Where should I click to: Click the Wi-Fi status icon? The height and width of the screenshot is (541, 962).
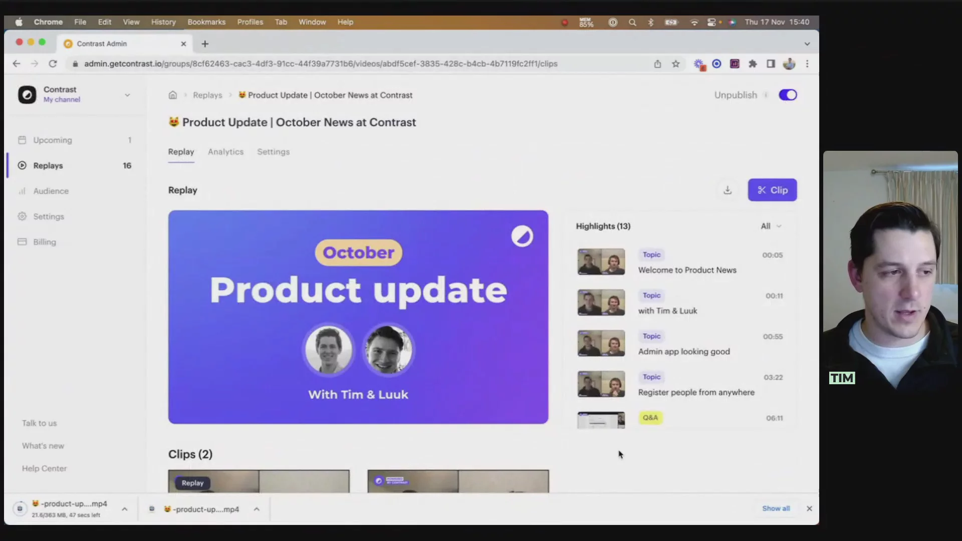[694, 22]
